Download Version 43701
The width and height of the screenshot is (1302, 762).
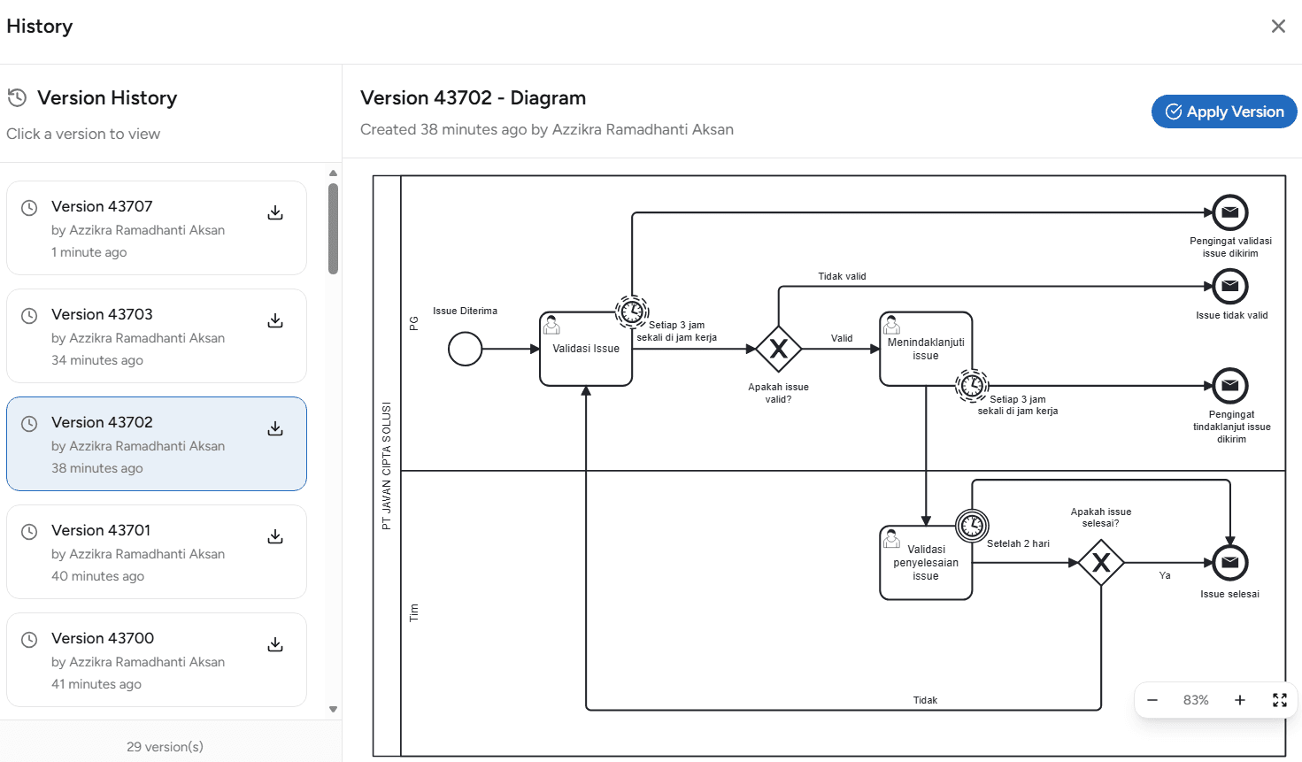(275, 536)
